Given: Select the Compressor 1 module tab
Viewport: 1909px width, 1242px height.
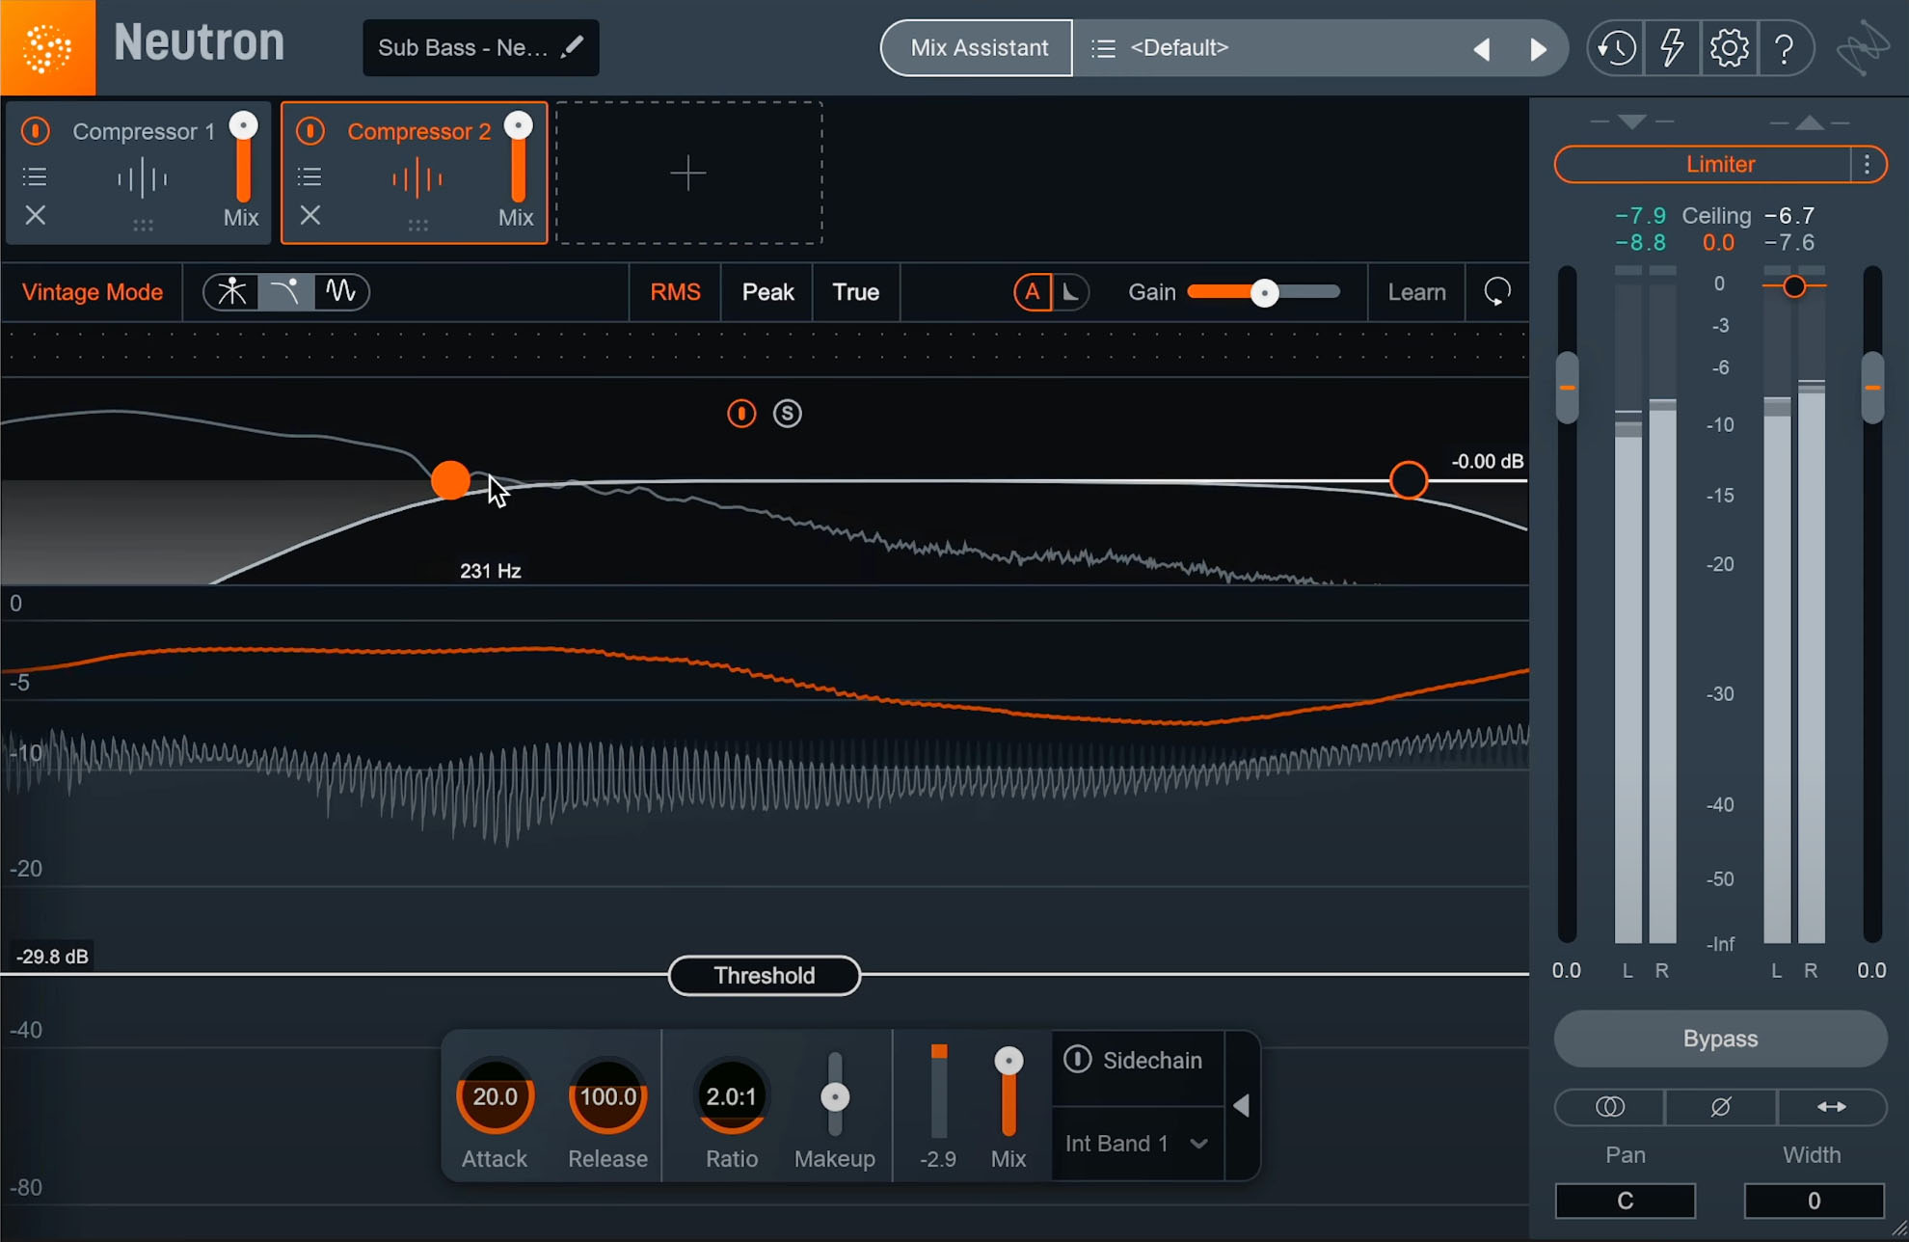Looking at the screenshot, I should (137, 173).
